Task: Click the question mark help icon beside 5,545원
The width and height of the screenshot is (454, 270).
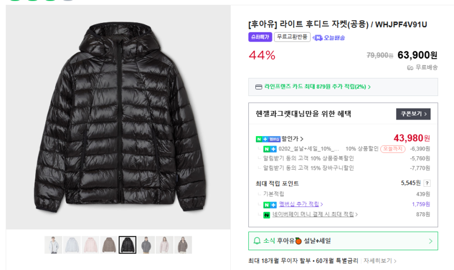Action: [427, 183]
